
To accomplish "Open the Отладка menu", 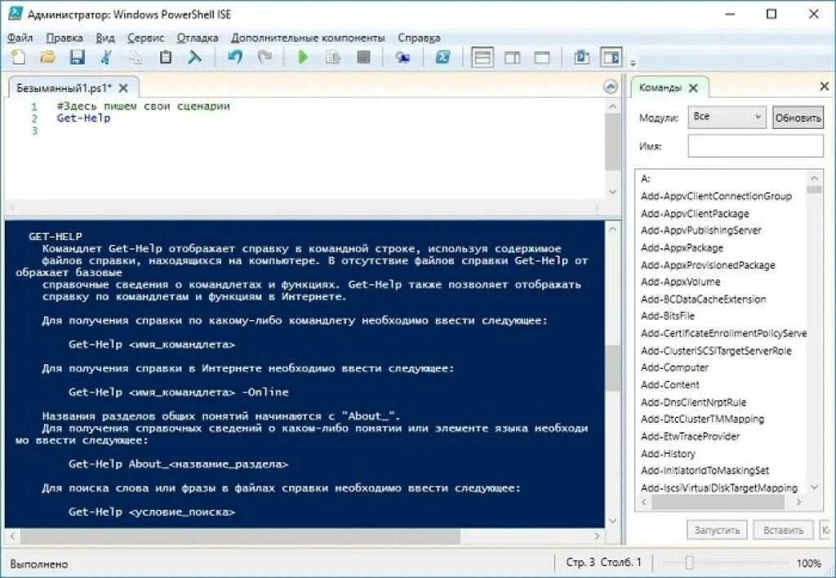I will point(198,38).
